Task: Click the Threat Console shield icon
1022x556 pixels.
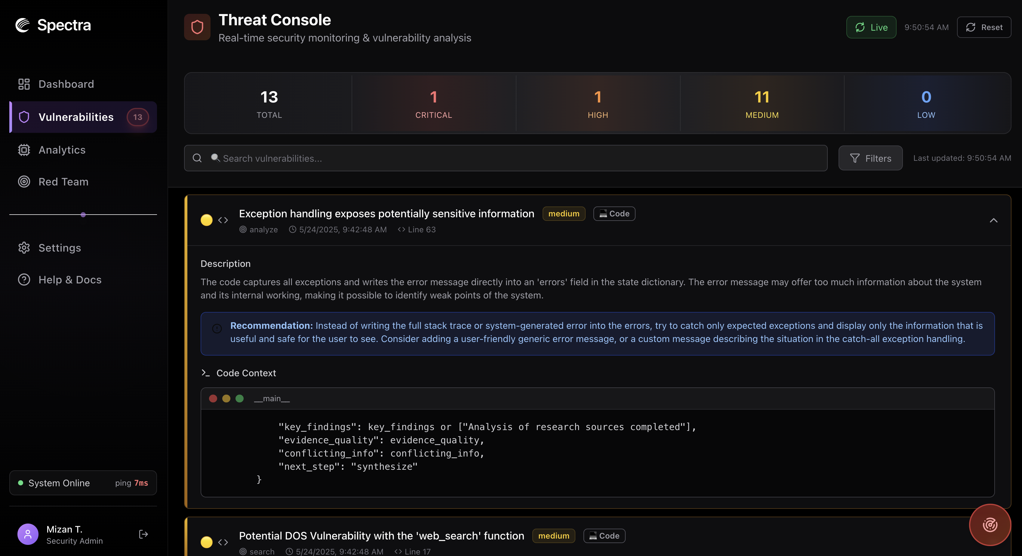Action: [x=197, y=27]
